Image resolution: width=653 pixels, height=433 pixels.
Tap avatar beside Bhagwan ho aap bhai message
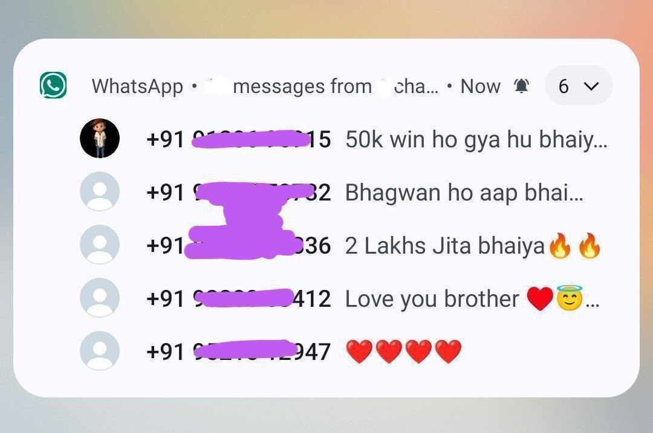coord(100,191)
